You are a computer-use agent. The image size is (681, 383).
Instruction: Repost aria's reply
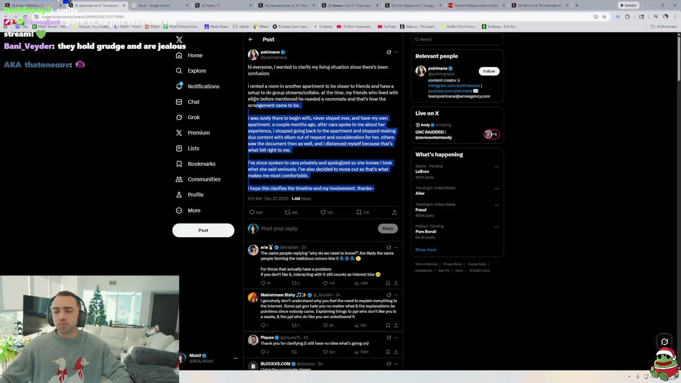coord(294,284)
